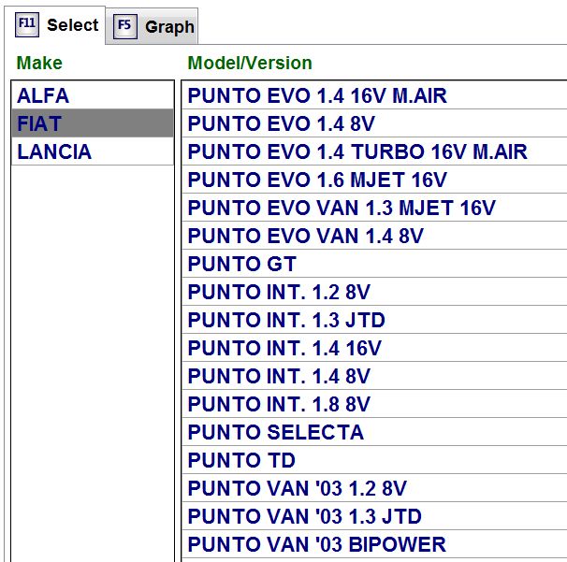Select FIAT make entry
The image size is (567, 562).
[93, 123]
